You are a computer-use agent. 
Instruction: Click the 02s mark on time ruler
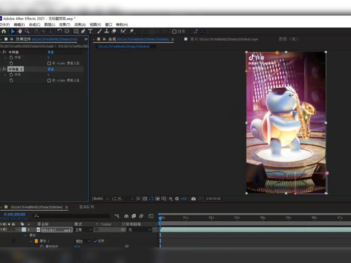pos(211,217)
